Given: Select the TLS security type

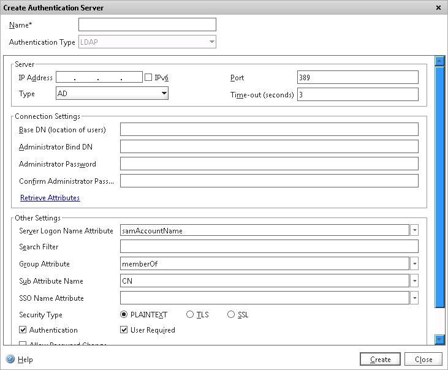Looking at the screenshot, I should [x=190, y=315].
